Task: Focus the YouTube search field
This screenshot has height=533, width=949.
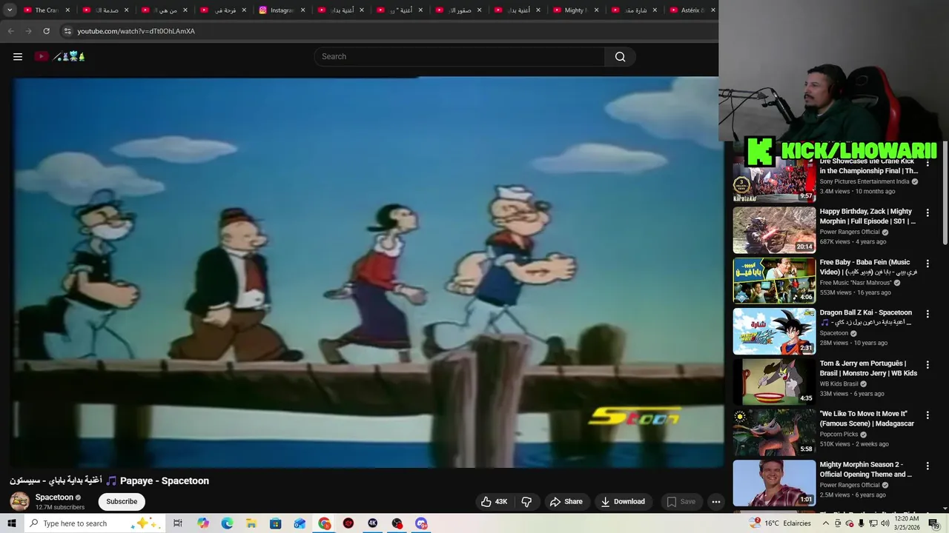Action: (460, 56)
